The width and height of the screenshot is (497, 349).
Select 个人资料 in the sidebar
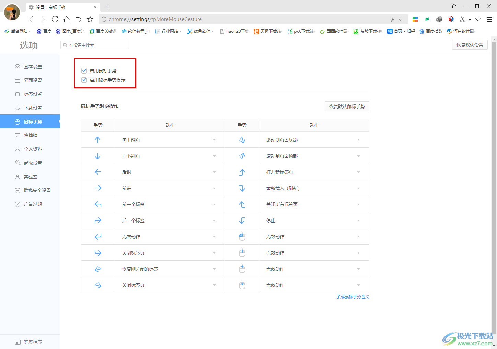[x=30, y=149]
